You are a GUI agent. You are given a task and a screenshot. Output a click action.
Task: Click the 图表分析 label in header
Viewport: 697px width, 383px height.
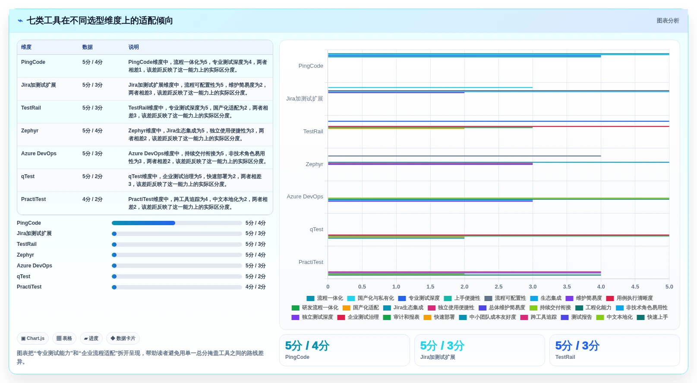(668, 21)
